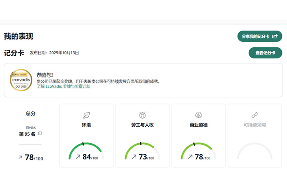The width and height of the screenshot is (287, 191).
Task: Click the trend arrow next to score 73
Action: (x=134, y=157)
